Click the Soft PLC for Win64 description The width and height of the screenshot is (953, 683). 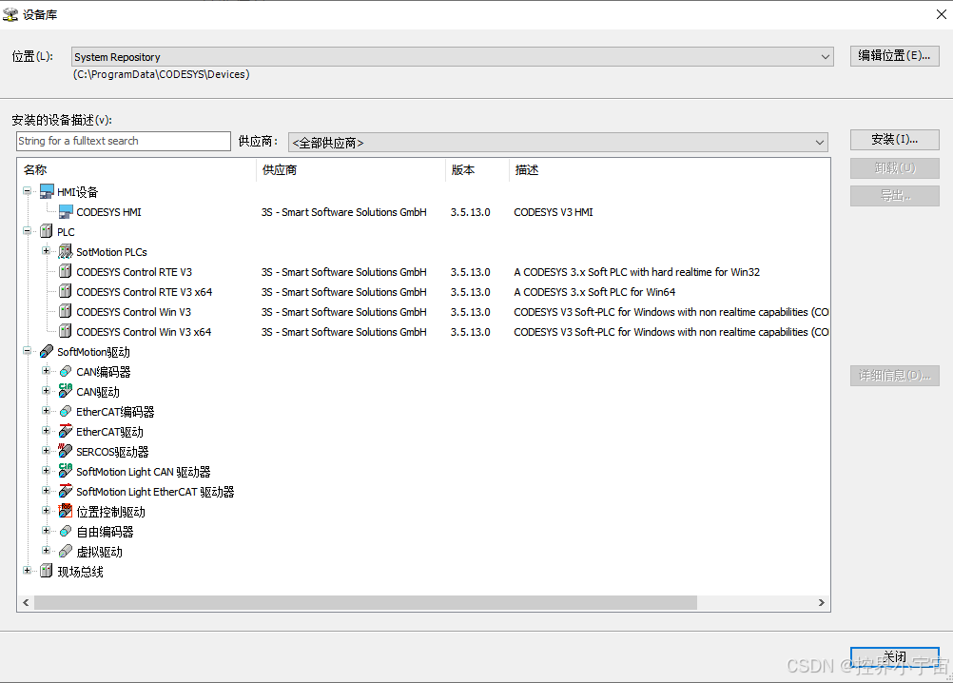(x=594, y=292)
